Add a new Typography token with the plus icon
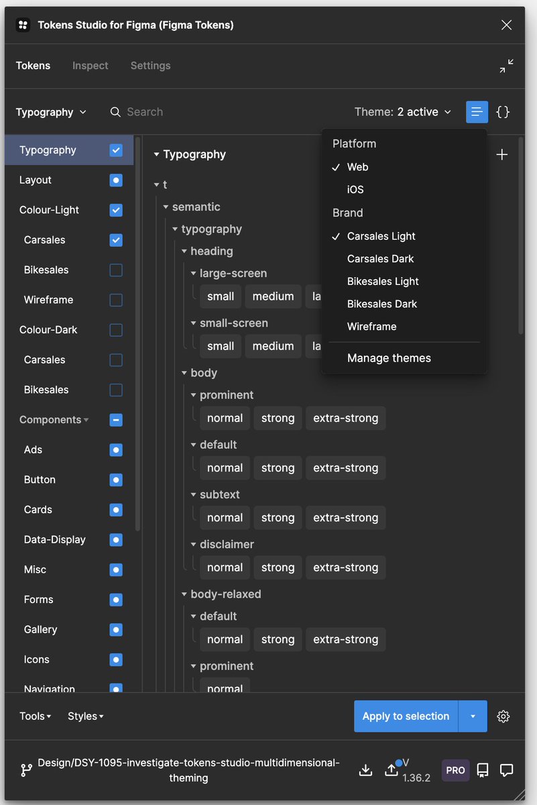Viewport: 537px width, 805px height. coord(501,154)
